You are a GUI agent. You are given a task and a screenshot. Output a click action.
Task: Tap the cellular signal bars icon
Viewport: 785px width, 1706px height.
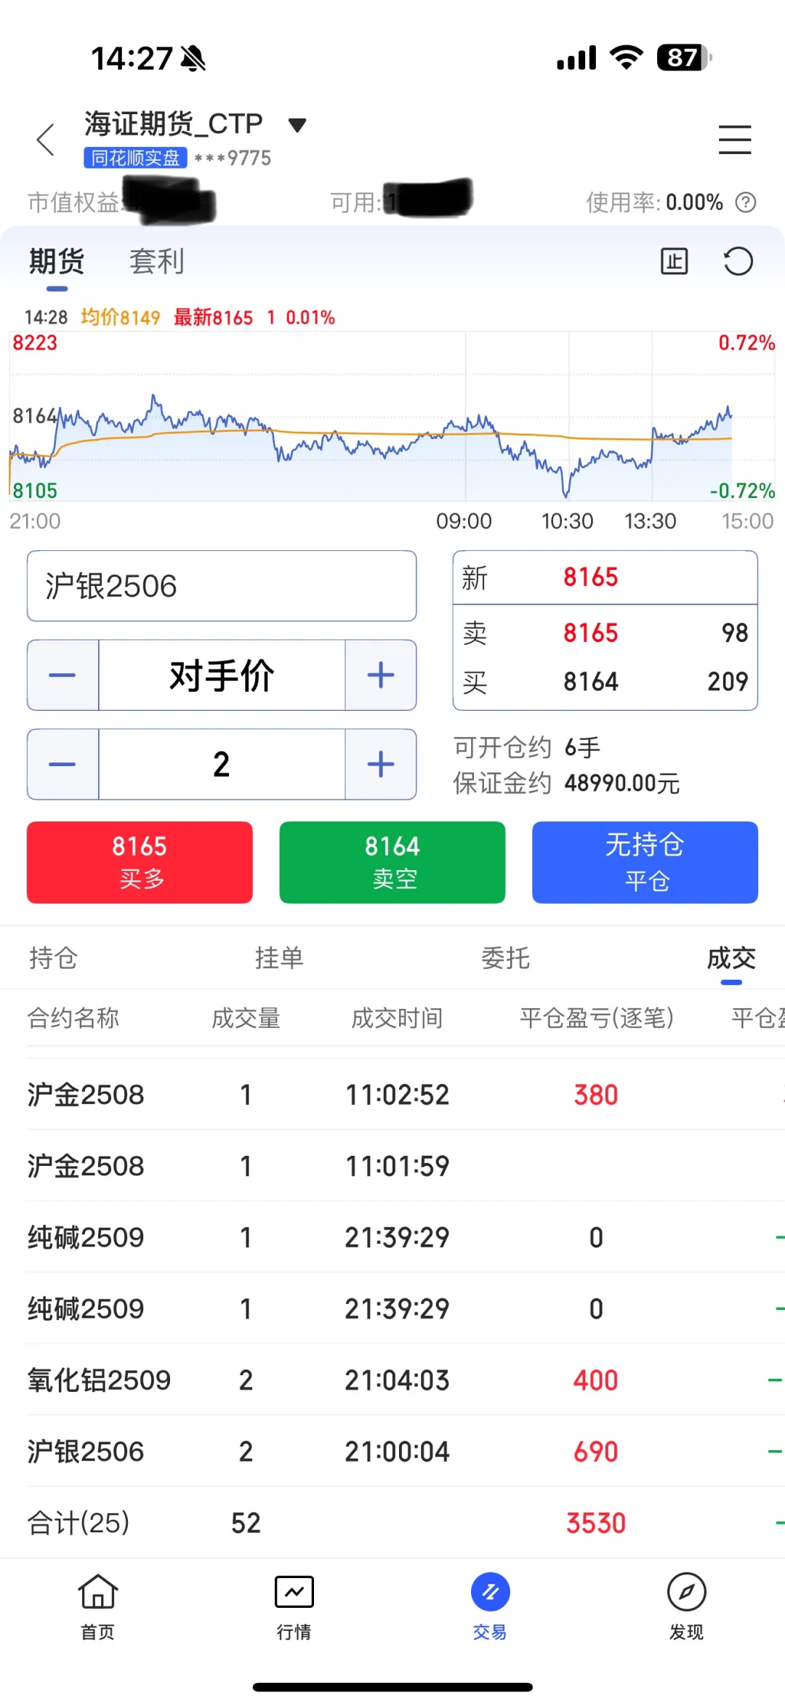coord(576,57)
